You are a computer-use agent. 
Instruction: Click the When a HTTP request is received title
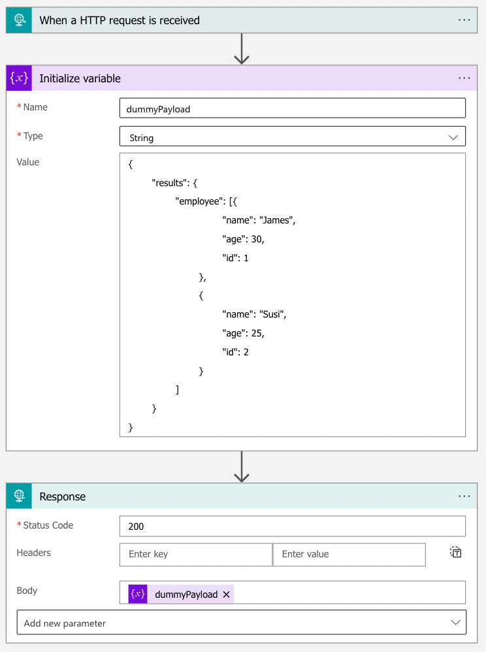[x=118, y=20]
